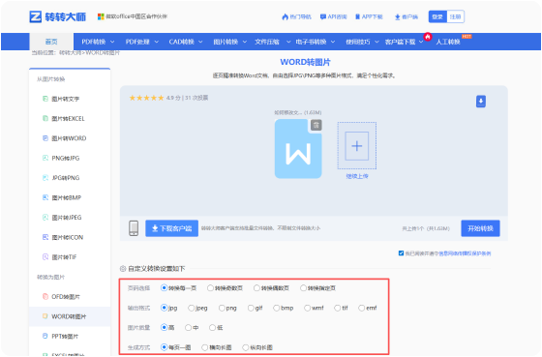Click the red fire badge on navigation bar

click(x=428, y=37)
